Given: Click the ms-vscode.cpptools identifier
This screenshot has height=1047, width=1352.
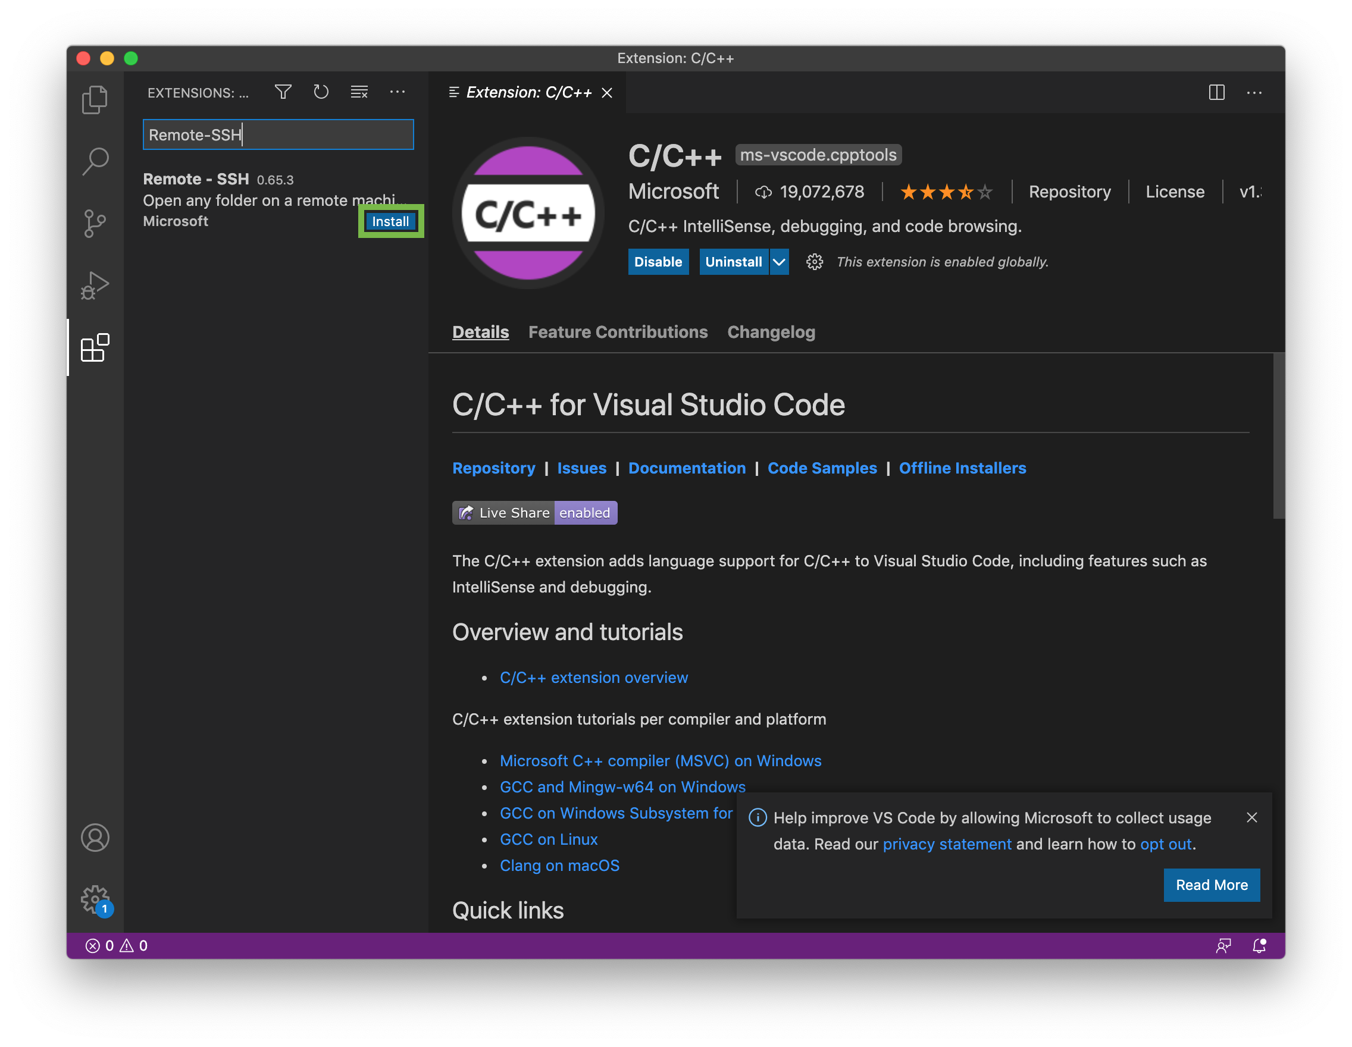Looking at the screenshot, I should pyautogui.click(x=818, y=155).
